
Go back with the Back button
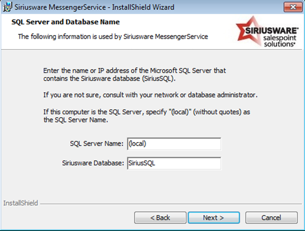click(160, 217)
